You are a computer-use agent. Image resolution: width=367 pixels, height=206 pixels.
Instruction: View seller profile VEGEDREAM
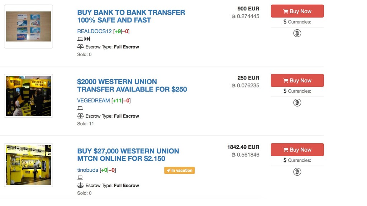(x=93, y=100)
